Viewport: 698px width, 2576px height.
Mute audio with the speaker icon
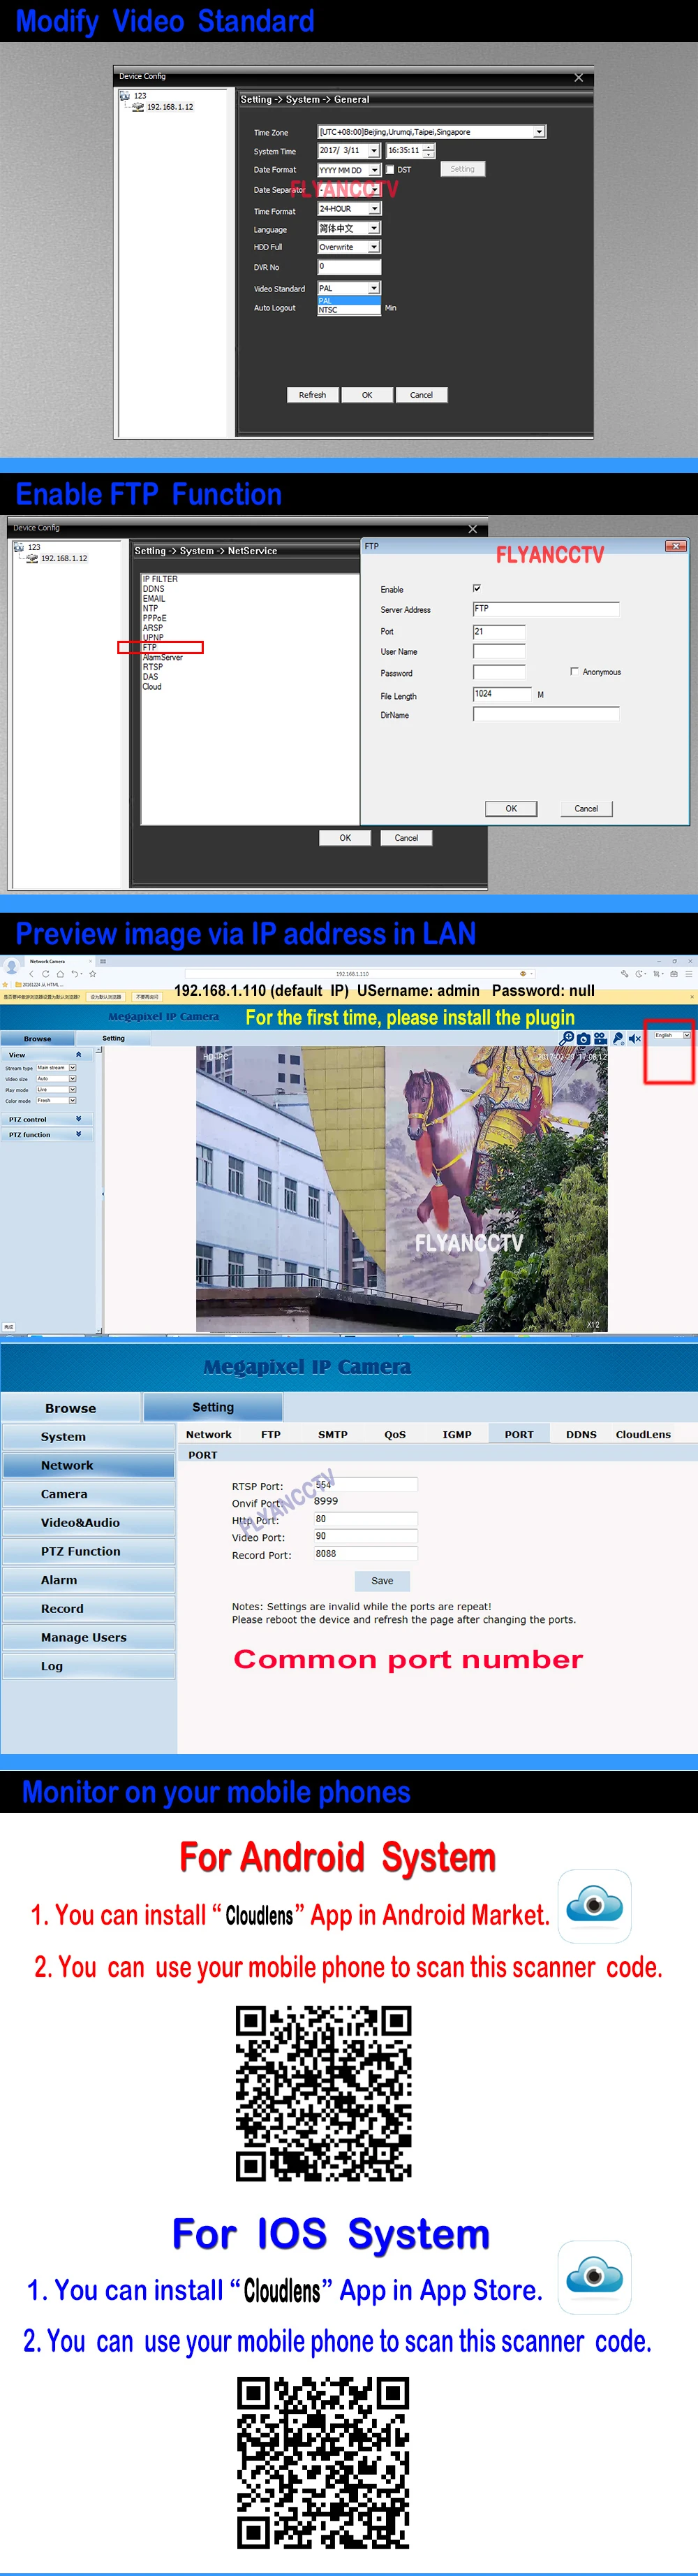pyautogui.click(x=634, y=1039)
